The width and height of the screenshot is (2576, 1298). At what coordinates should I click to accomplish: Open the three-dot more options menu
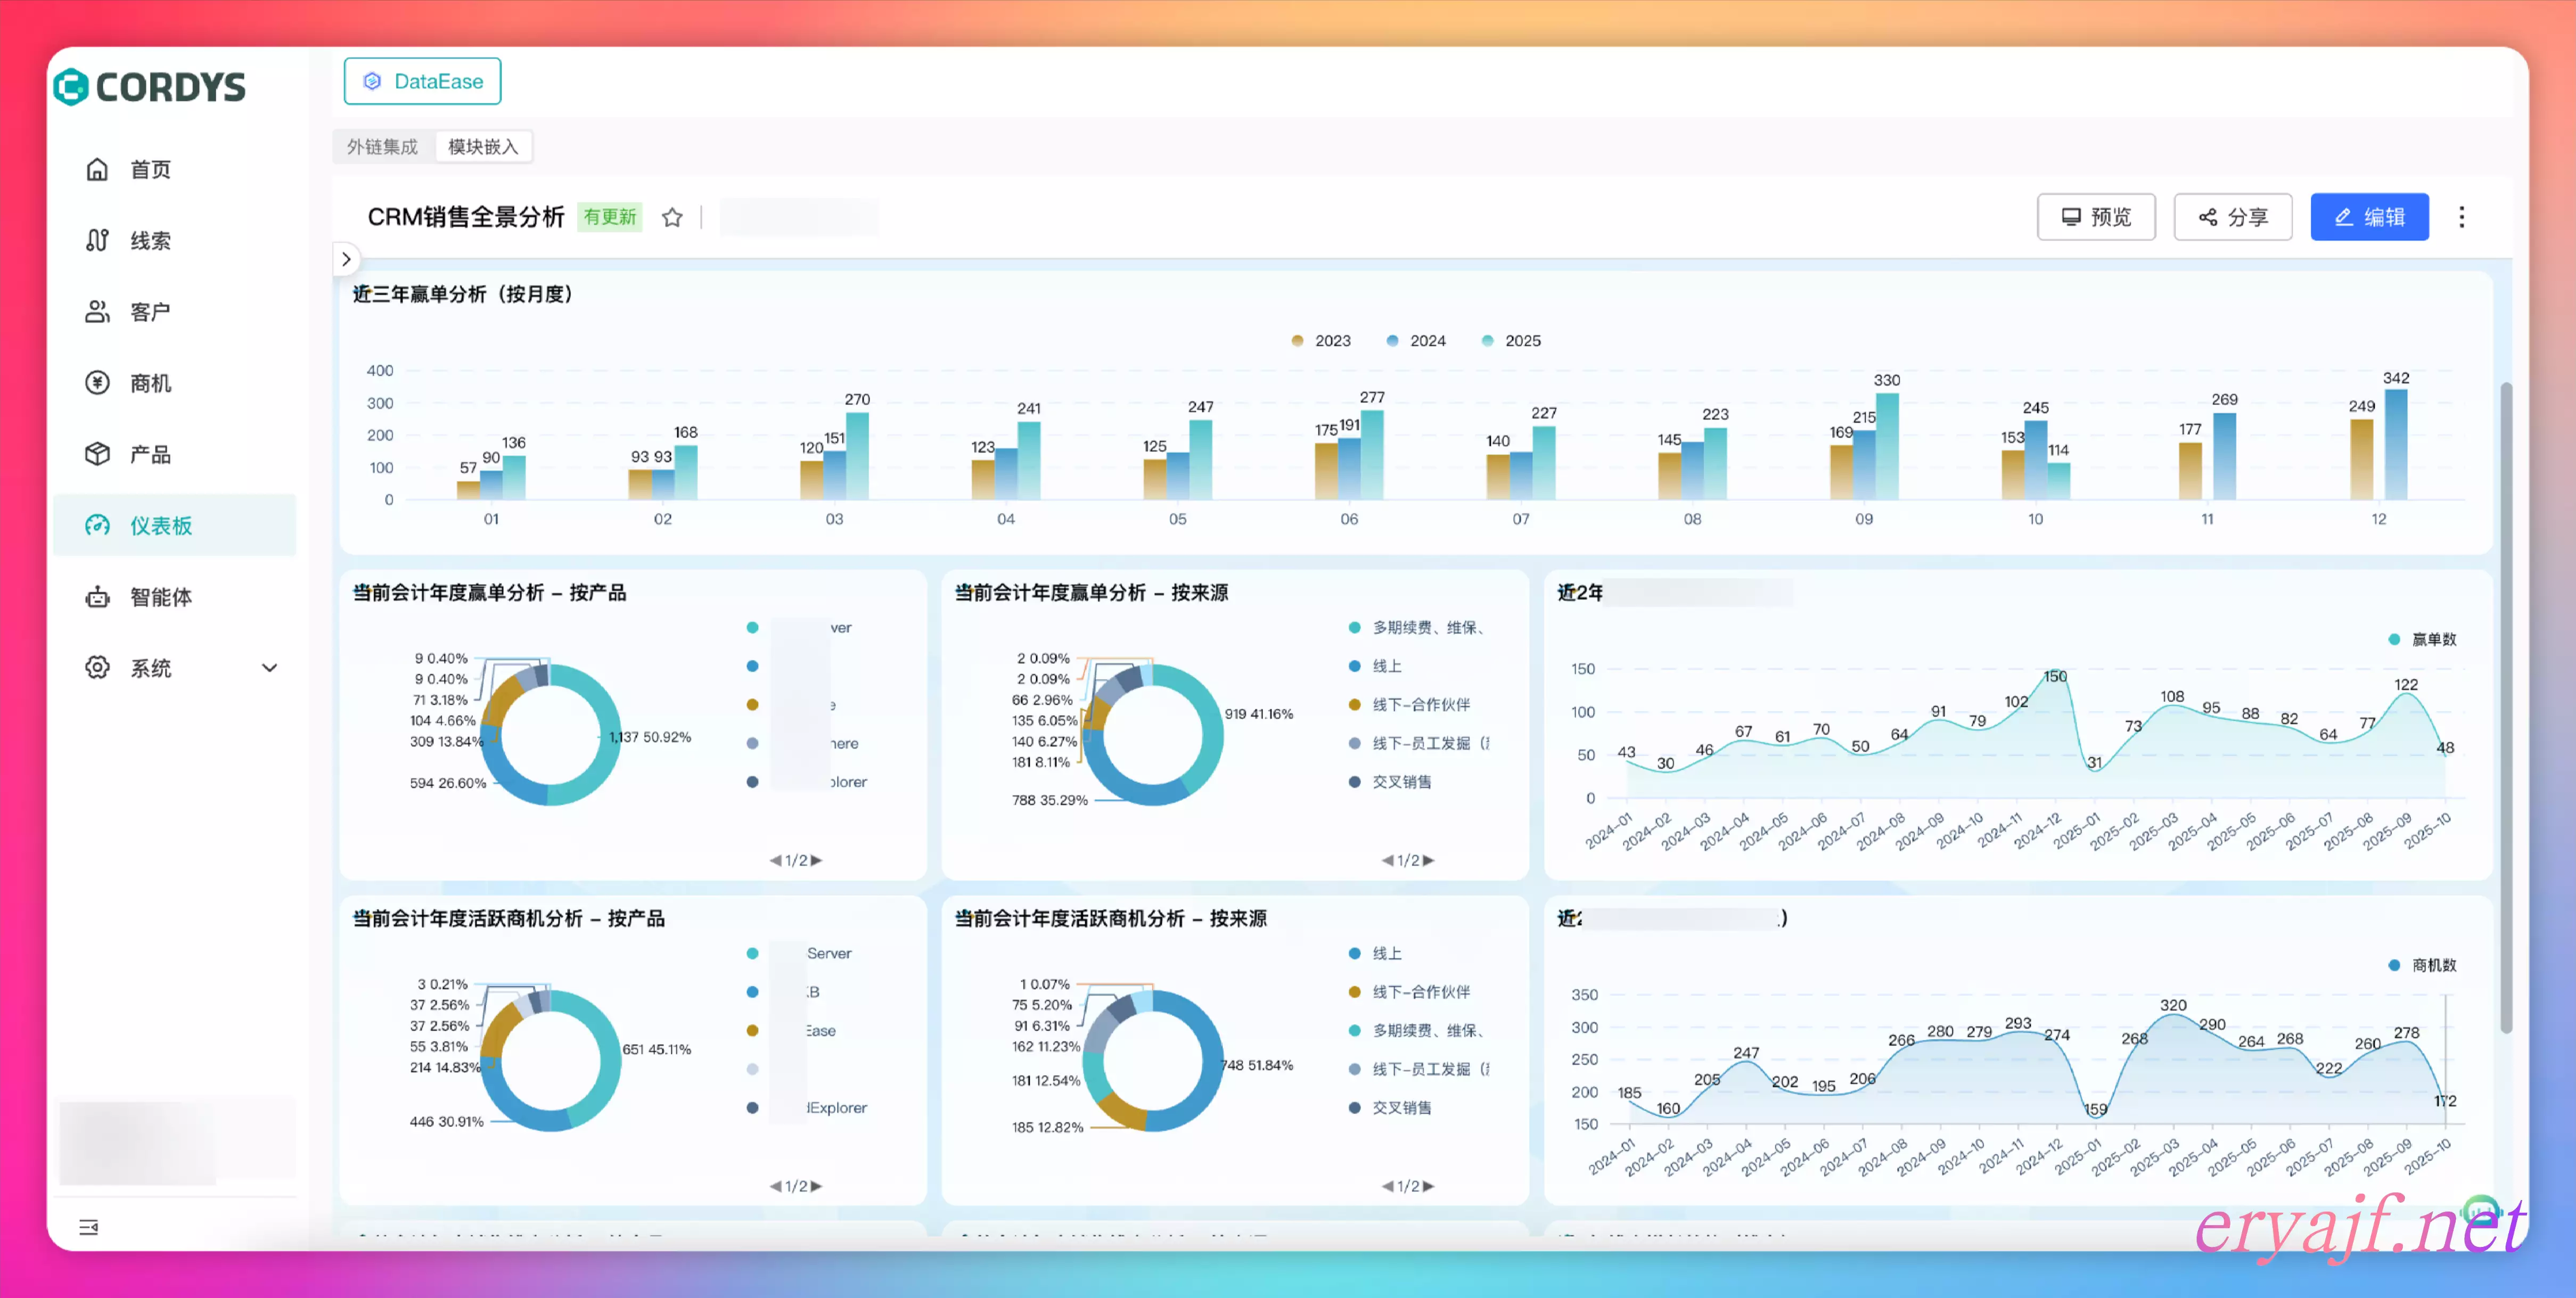(2461, 217)
